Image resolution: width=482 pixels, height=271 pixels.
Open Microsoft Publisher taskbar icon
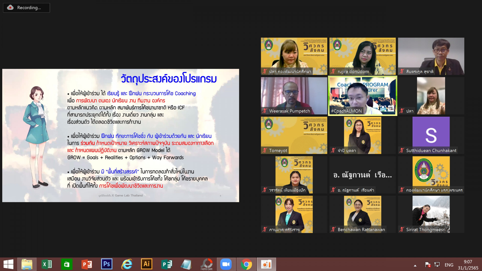point(167,264)
